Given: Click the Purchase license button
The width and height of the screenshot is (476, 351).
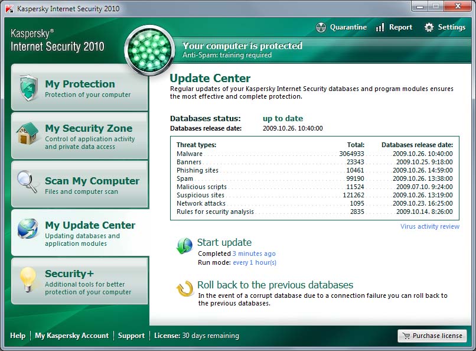Looking at the screenshot, I should coord(432,336).
